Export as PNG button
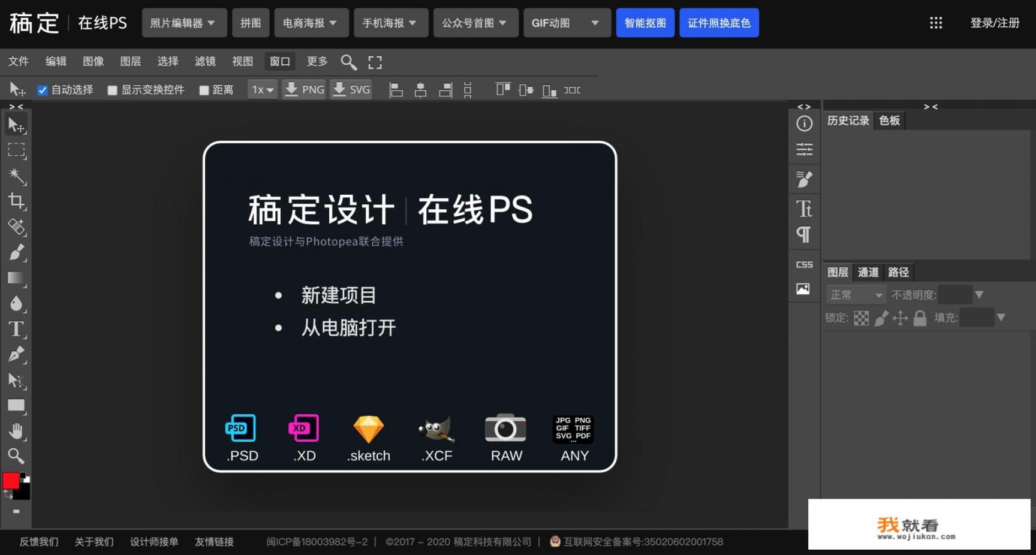The width and height of the screenshot is (1036, 555). tap(304, 90)
